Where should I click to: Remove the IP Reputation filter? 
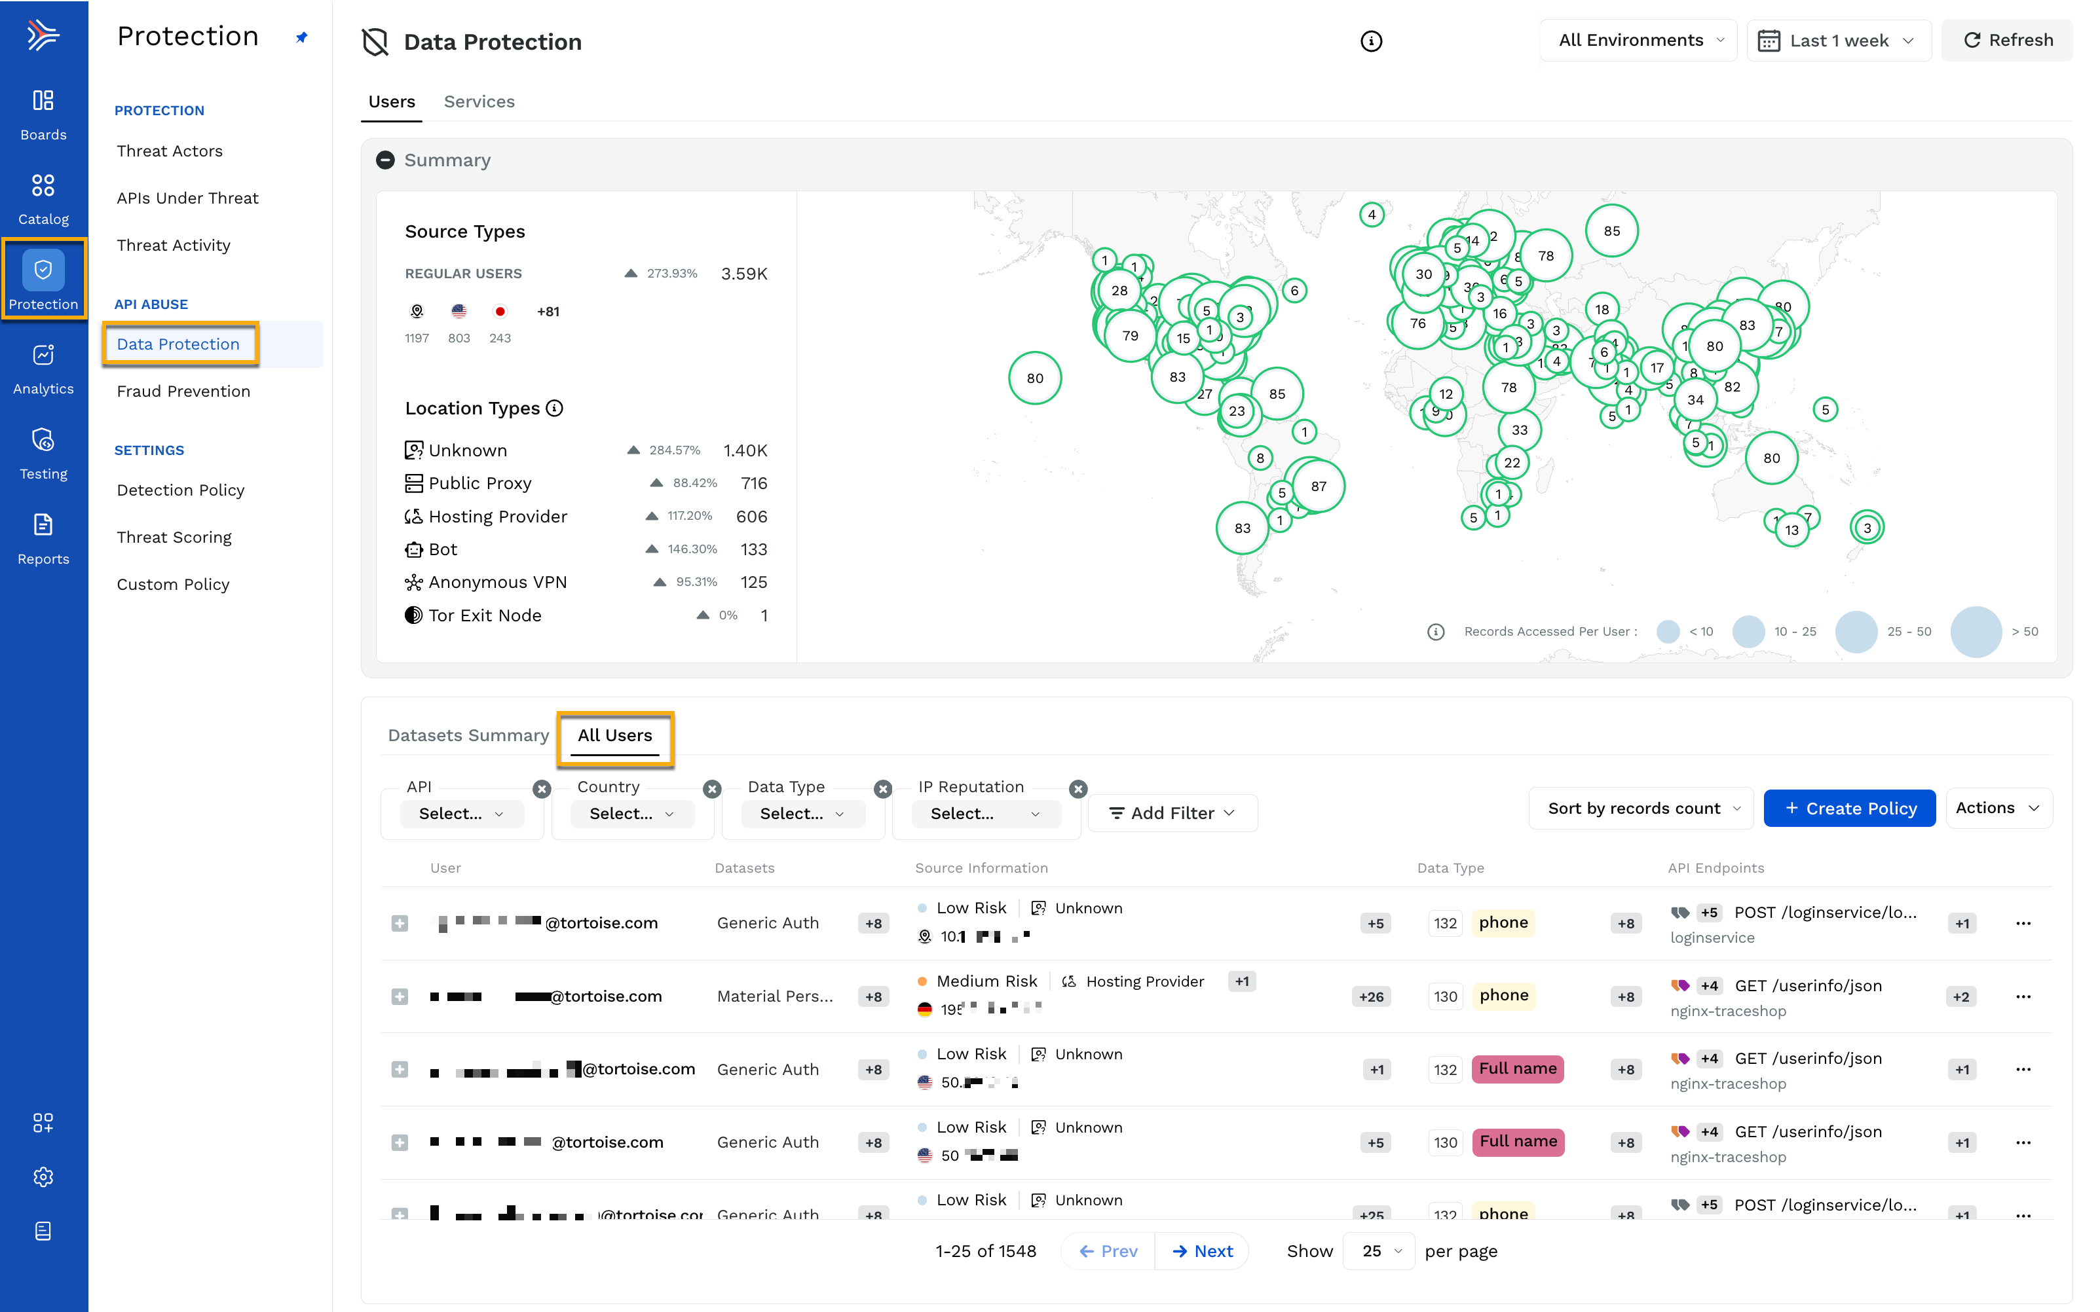click(1078, 789)
